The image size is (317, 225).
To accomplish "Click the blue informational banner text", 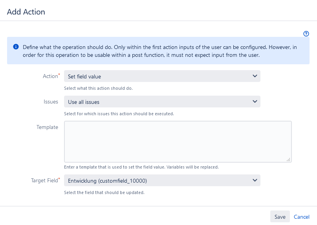I will pyautogui.click(x=160, y=51).
